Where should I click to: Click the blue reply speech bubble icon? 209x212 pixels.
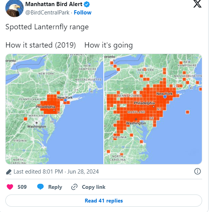[40, 187]
